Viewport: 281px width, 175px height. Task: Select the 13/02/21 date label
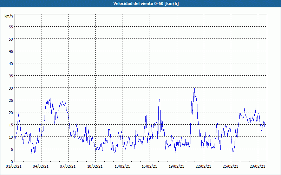(x=123, y=167)
